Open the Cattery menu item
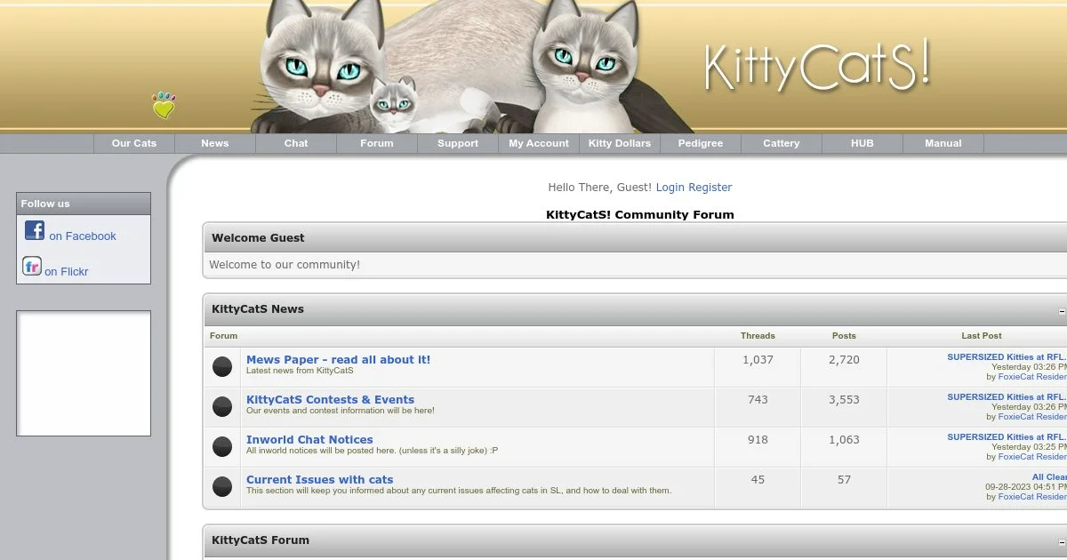Viewport: 1067px width, 560px height. pyautogui.click(x=782, y=143)
